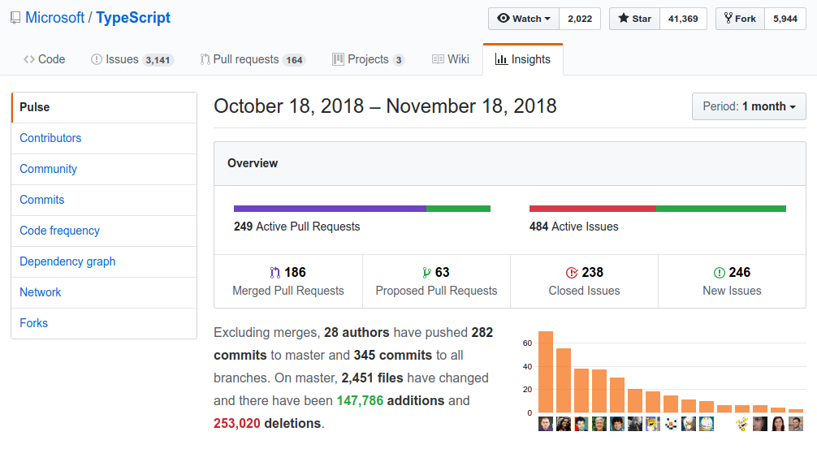
Task: Click the Pull requests count badge 164
Action: (x=294, y=60)
